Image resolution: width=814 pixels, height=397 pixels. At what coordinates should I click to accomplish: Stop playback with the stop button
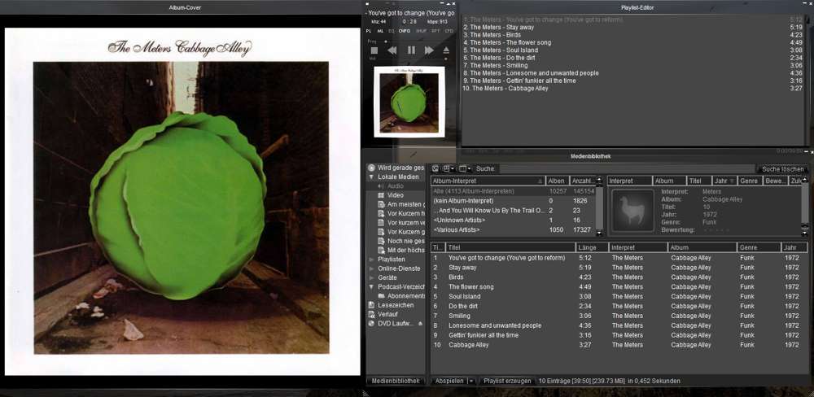click(x=374, y=50)
